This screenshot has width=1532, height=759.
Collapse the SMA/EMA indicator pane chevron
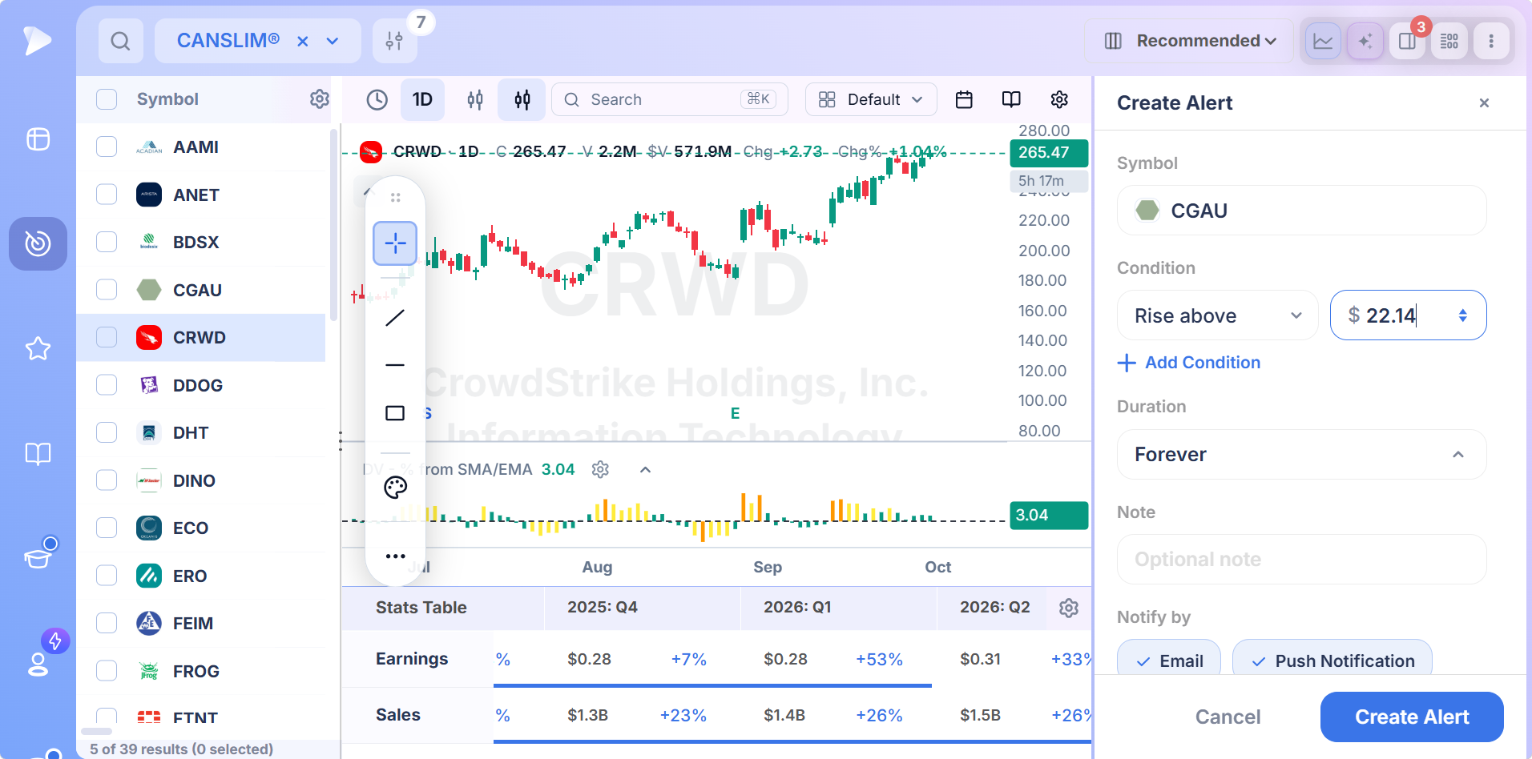click(x=645, y=470)
